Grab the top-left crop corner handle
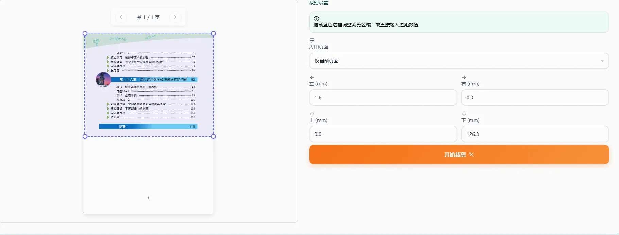 (x=85, y=33)
